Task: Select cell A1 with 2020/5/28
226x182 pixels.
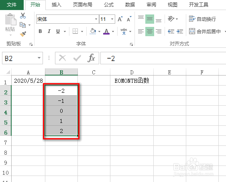Action: coord(28,80)
